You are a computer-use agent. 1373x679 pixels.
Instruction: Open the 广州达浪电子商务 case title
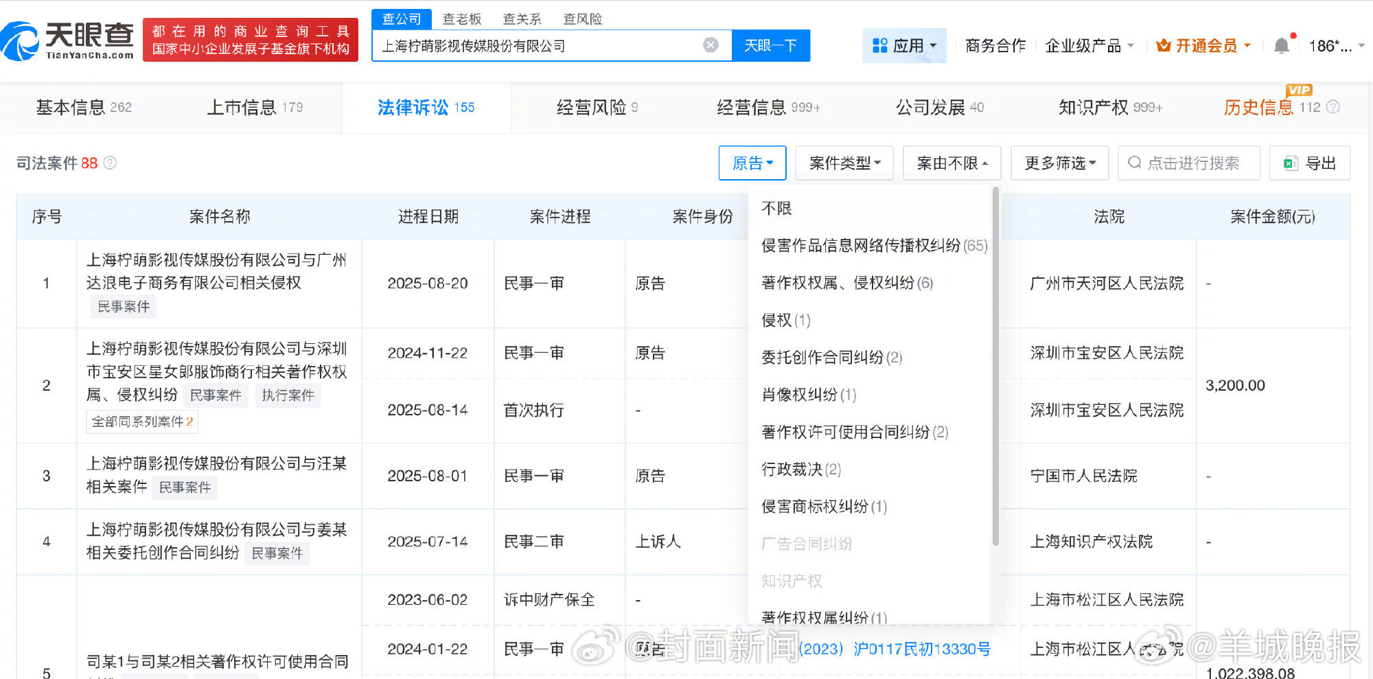(x=216, y=271)
